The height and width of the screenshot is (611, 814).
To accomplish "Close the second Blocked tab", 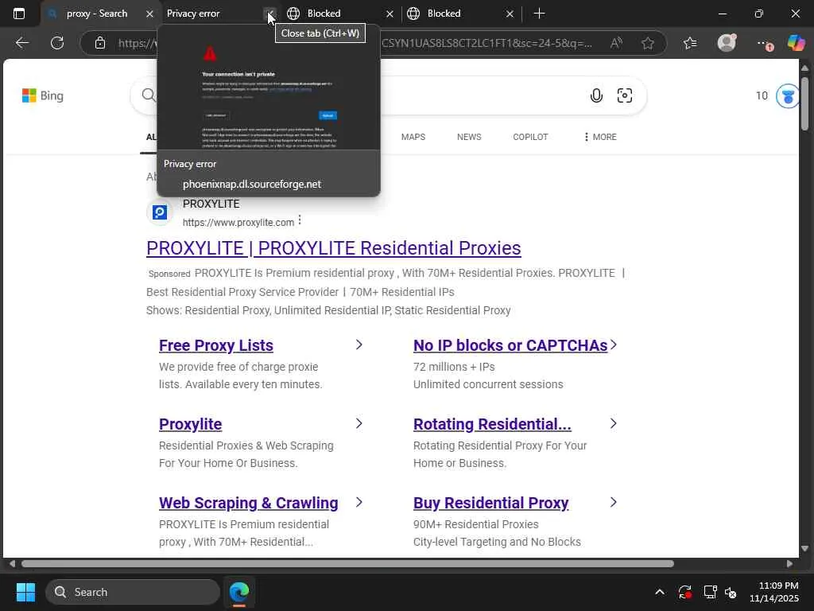I will [x=510, y=14].
